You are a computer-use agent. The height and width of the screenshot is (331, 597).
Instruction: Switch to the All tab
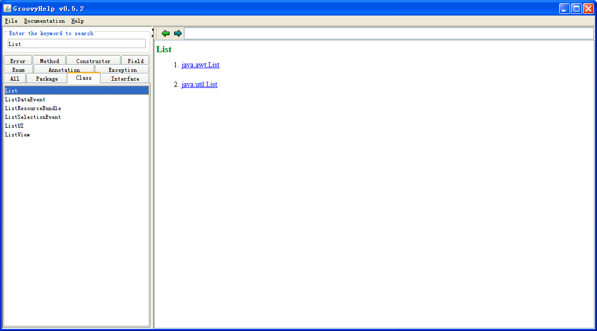15,79
